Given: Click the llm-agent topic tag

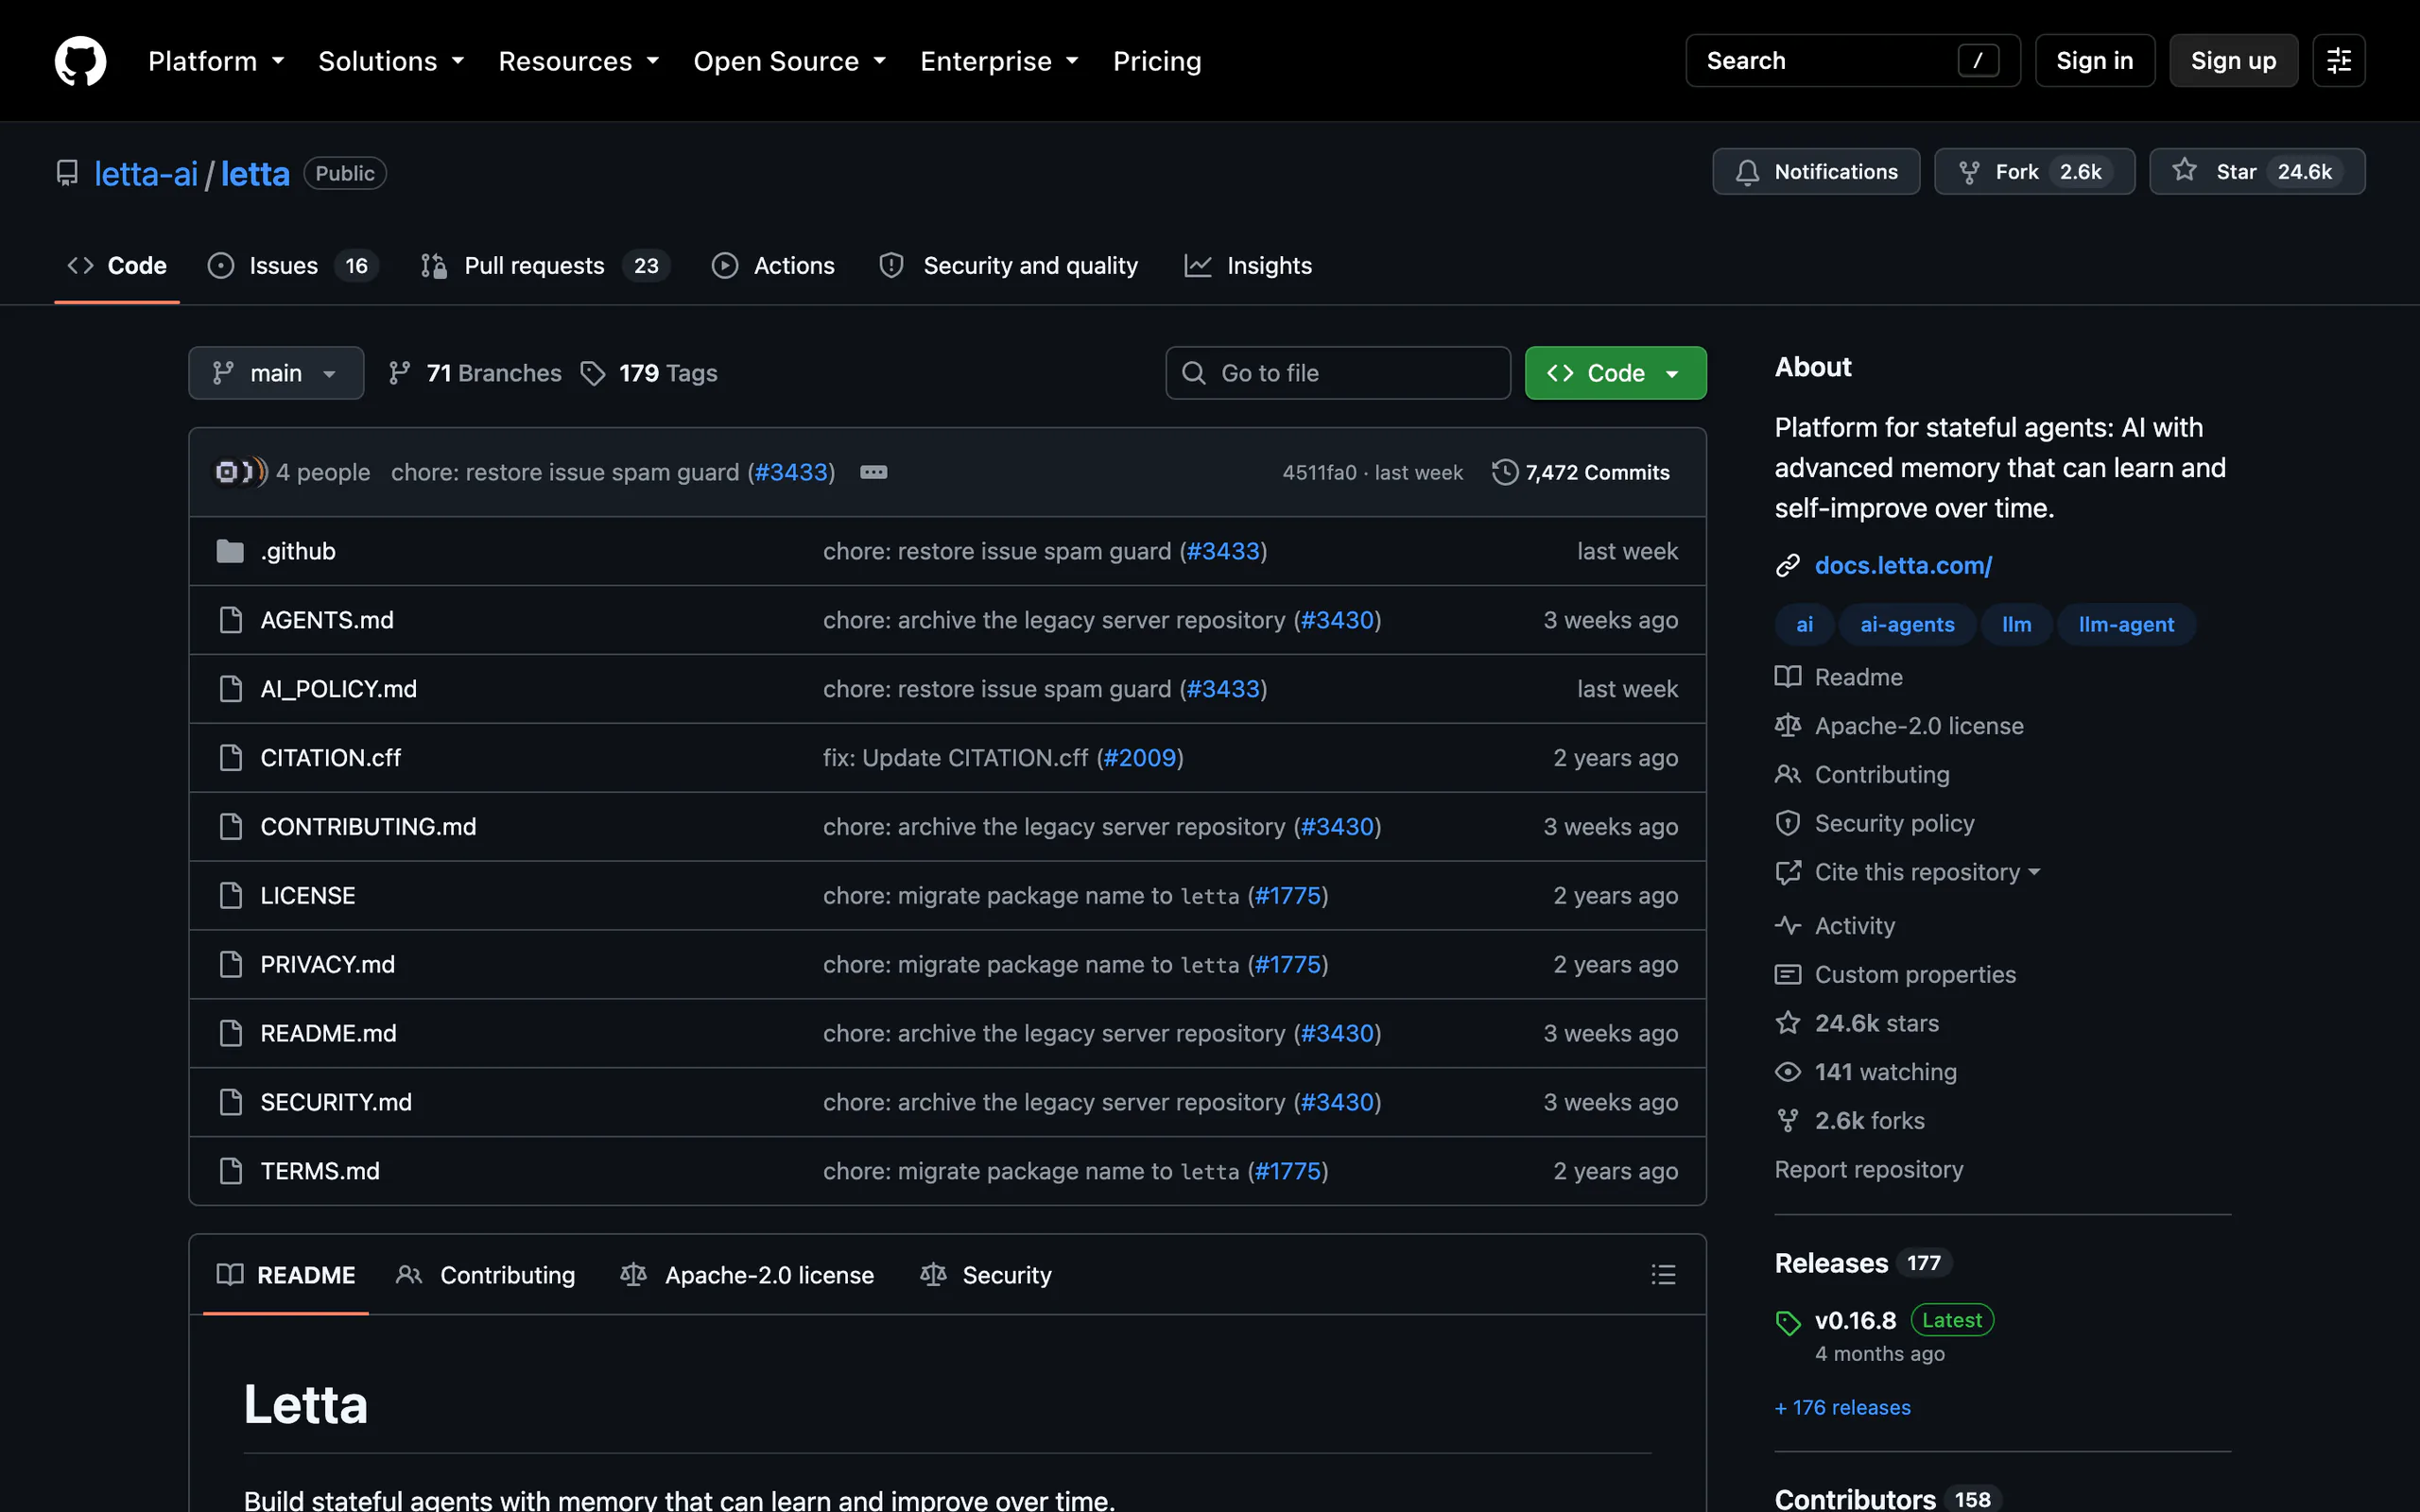Looking at the screenshot, I should click(x=2126, y=625).
